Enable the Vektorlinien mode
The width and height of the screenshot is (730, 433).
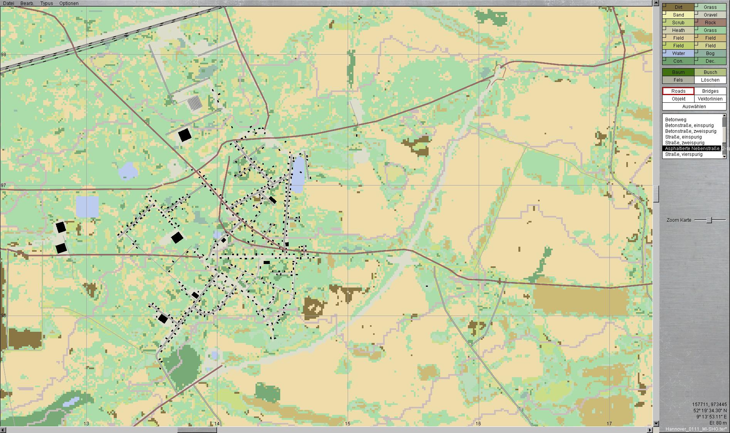click(710, 99)
